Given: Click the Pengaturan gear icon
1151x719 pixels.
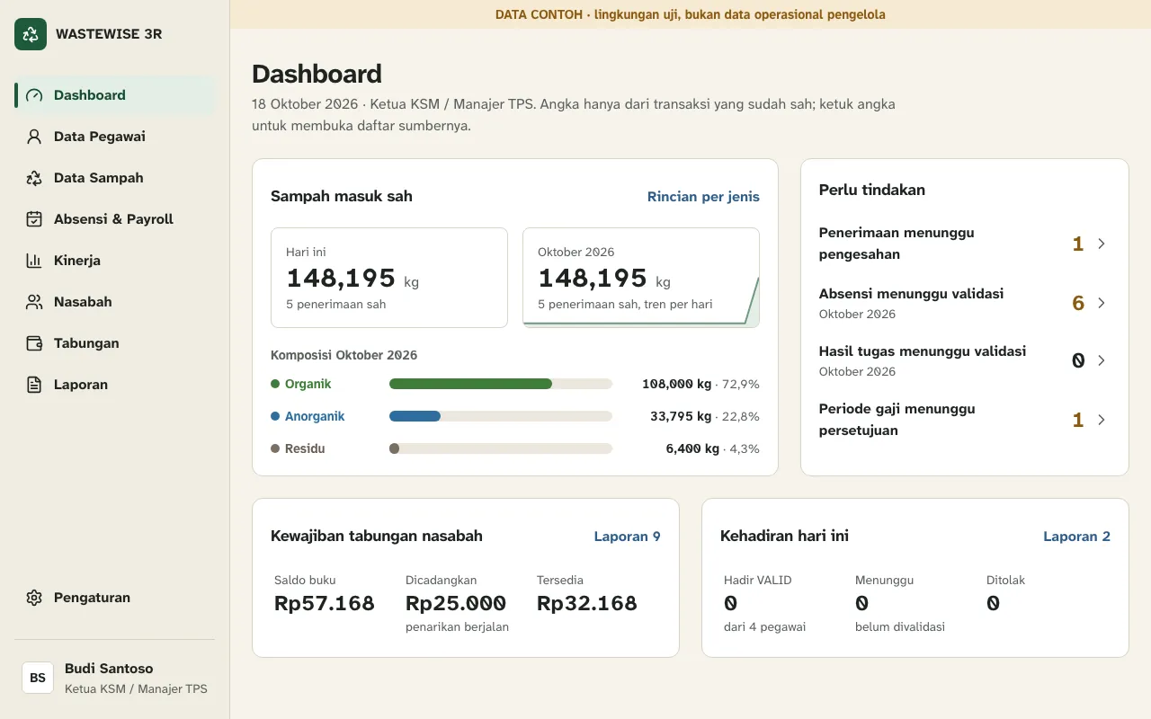Looking at the screenshot, I should point(34,598).
